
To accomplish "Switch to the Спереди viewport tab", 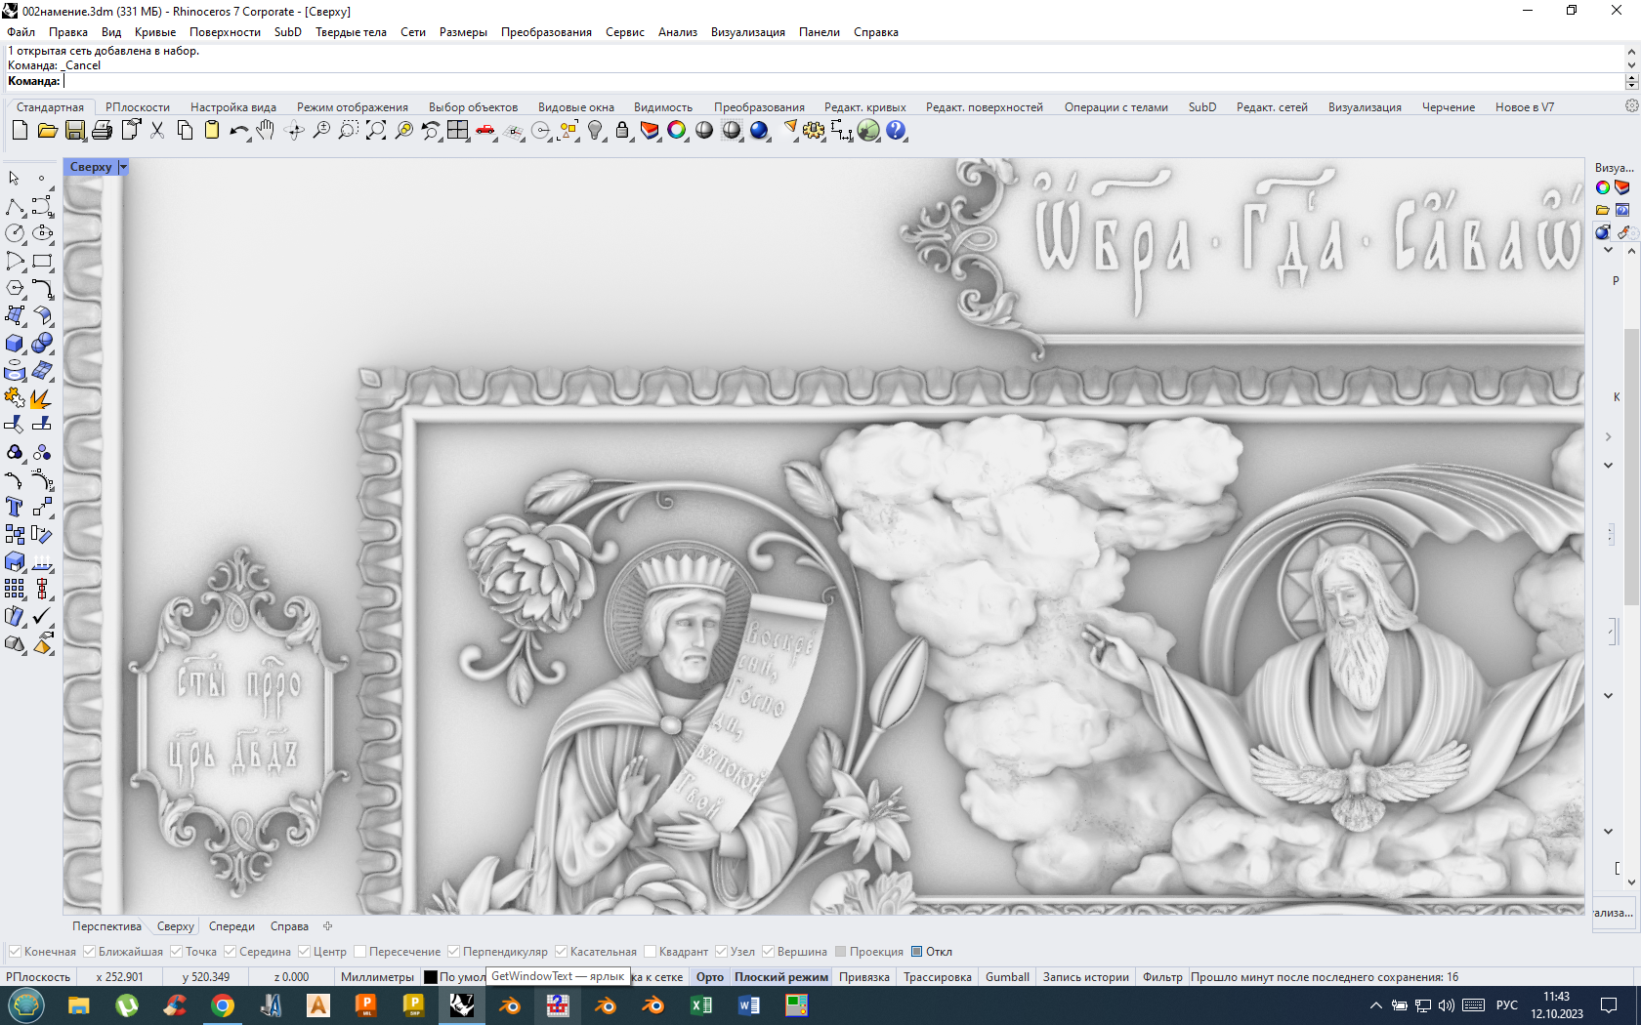I will point(231,926).
